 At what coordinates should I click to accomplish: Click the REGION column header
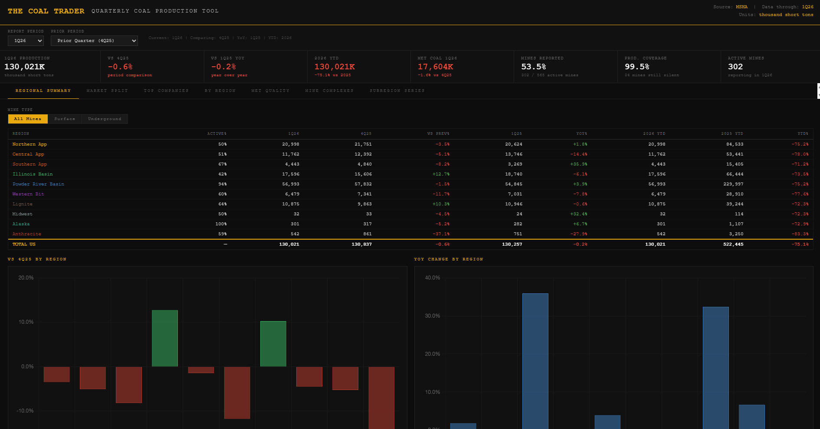[21, 133]
